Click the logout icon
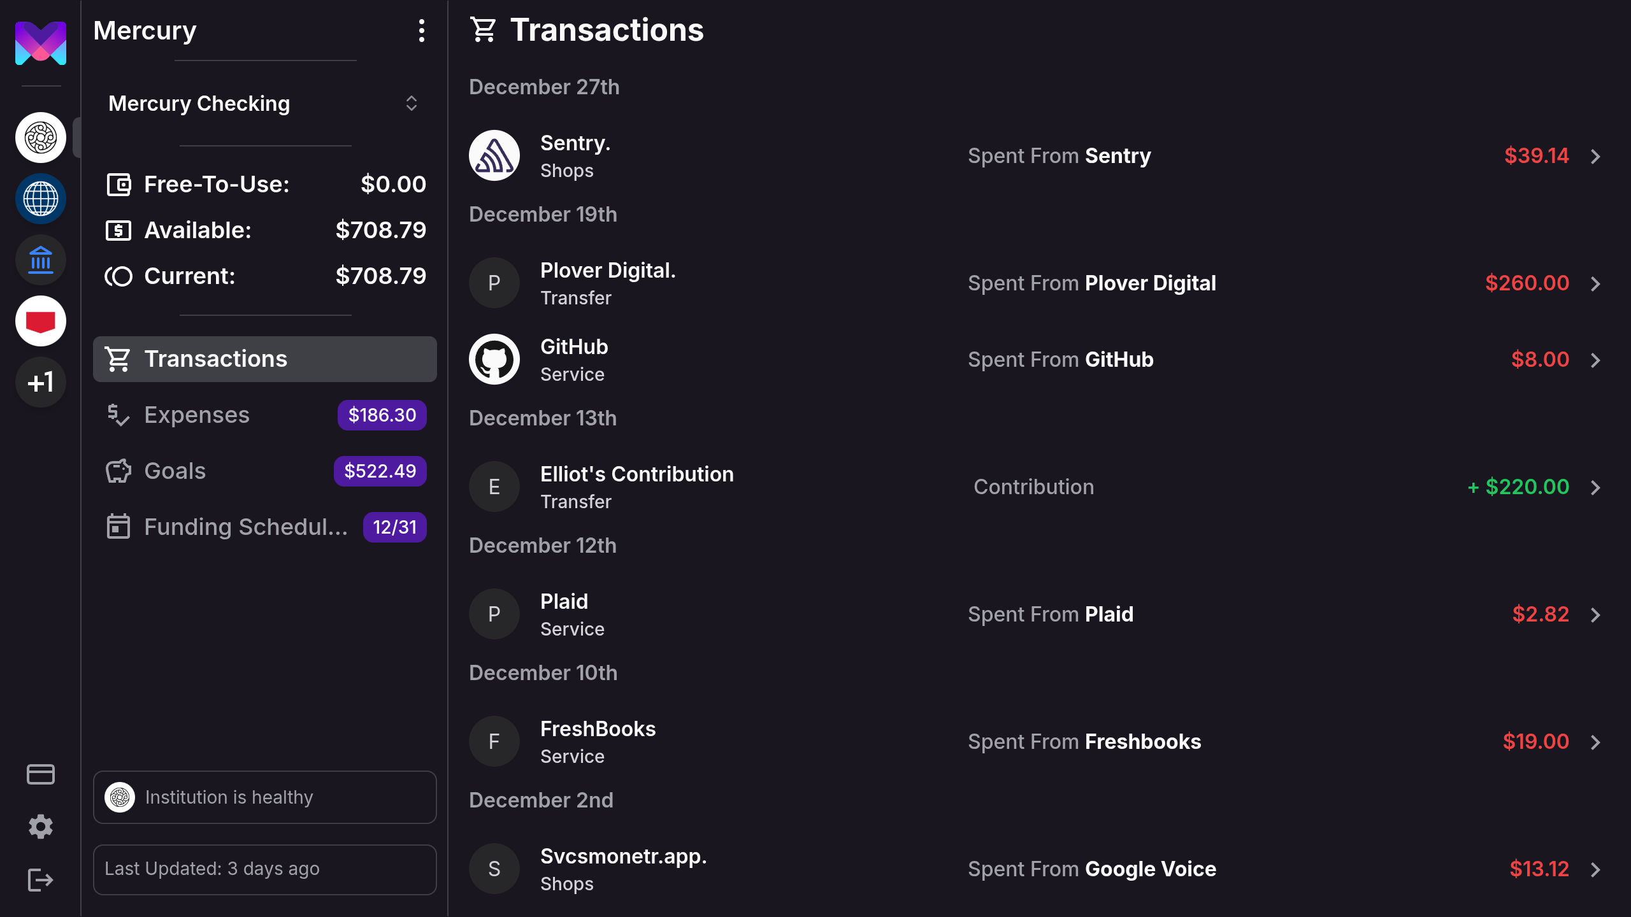The height and width of the screenshot is (917, 1631). (40, 880)
